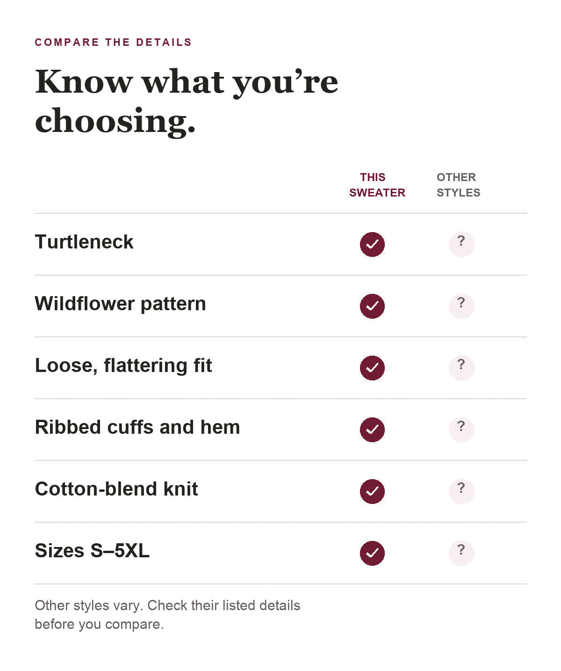
Task: Click the Loose, flattering fit question mark
Action: [x=461, y=368]
